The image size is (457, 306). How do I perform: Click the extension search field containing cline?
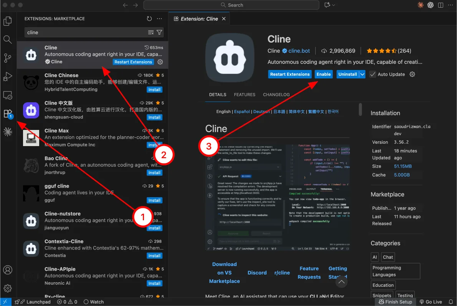[x=84, y=32]
